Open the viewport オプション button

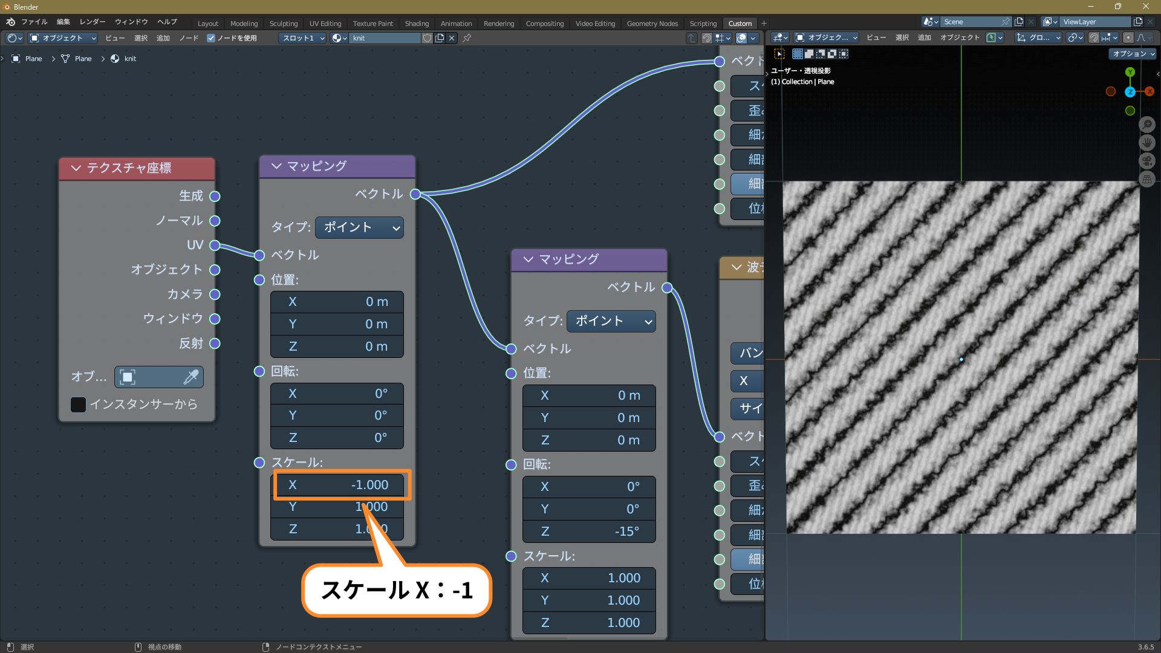pos(1133,54)
